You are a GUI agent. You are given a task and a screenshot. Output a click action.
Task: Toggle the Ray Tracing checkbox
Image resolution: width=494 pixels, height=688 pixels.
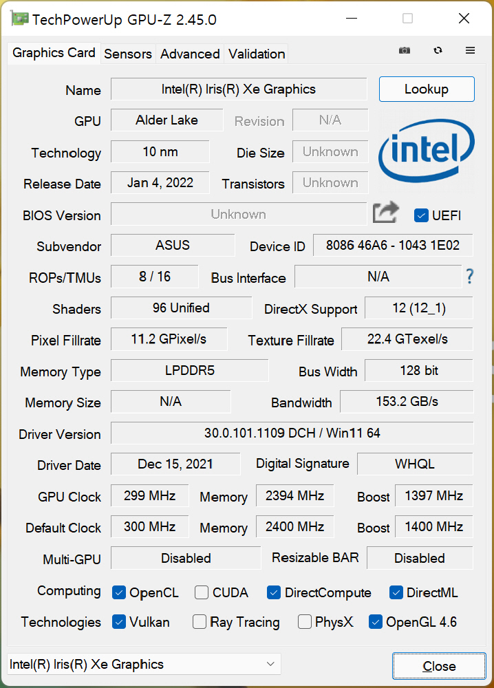[200, 622]
